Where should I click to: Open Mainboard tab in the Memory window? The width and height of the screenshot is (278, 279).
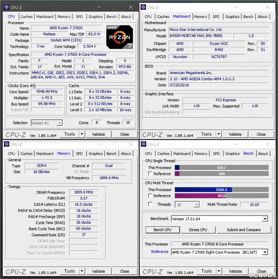tap(45, 154)
